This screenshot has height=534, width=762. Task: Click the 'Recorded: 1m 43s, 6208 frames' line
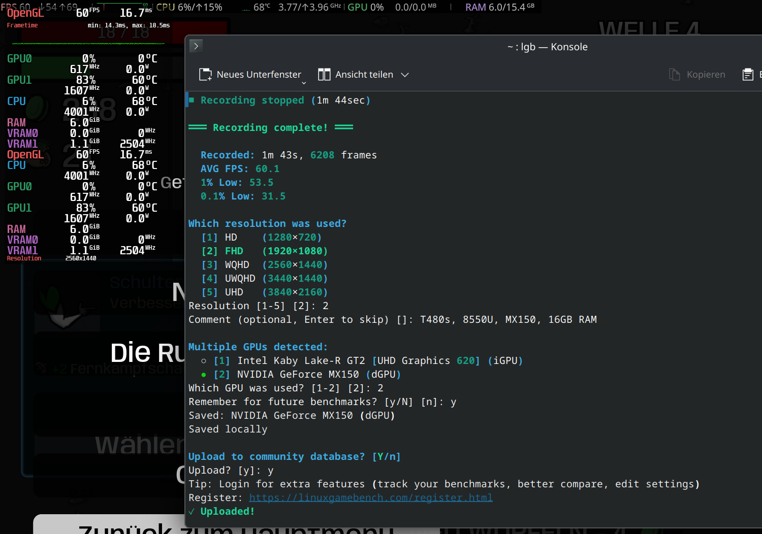click(289, 155)
